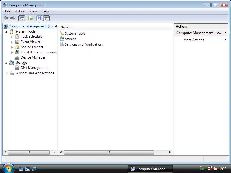
Task: Click right scroll arrow of tree pane
Action: 54,152
